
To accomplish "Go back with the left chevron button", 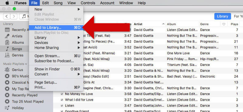I will 7,16.
